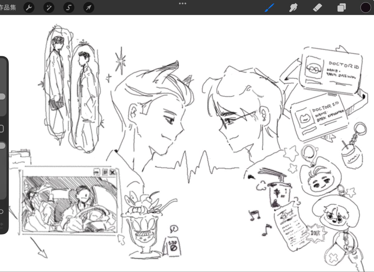
Task: Activate the Selection tool
Action: (69, 7)
